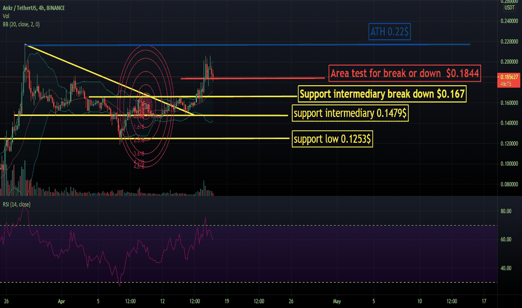Click the 0.140000 price scale value
Image resolution: width=522 pixels, height=308 pixels.
click(509, 123)
